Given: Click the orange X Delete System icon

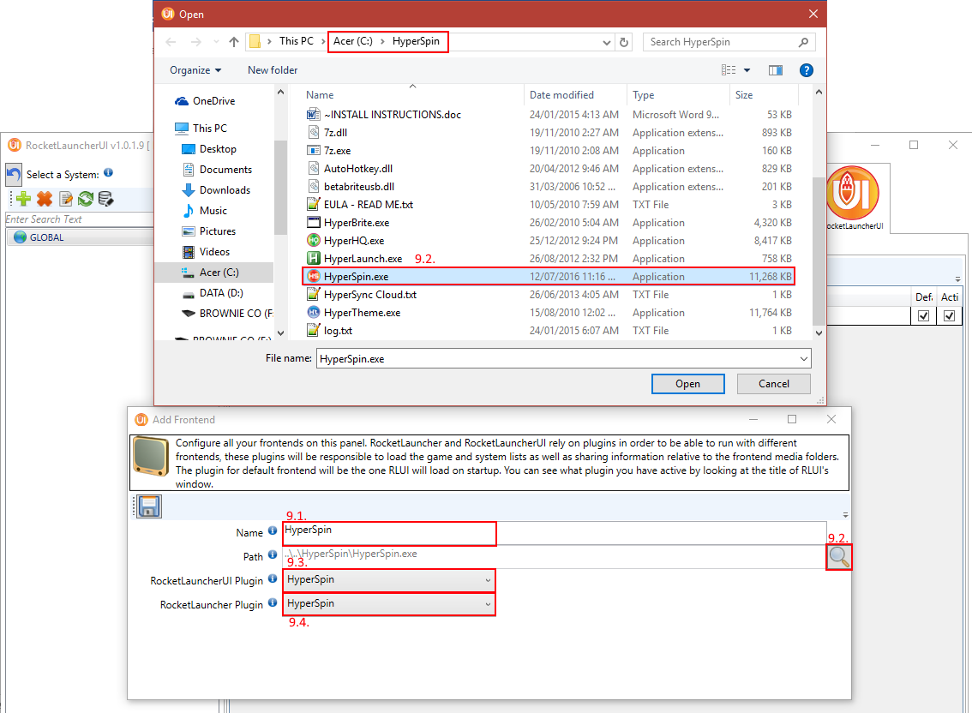Looking at the screenshot, I should 45,199.
